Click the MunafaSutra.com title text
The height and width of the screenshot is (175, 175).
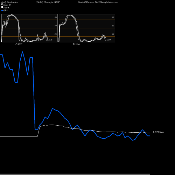click(109, 2)
